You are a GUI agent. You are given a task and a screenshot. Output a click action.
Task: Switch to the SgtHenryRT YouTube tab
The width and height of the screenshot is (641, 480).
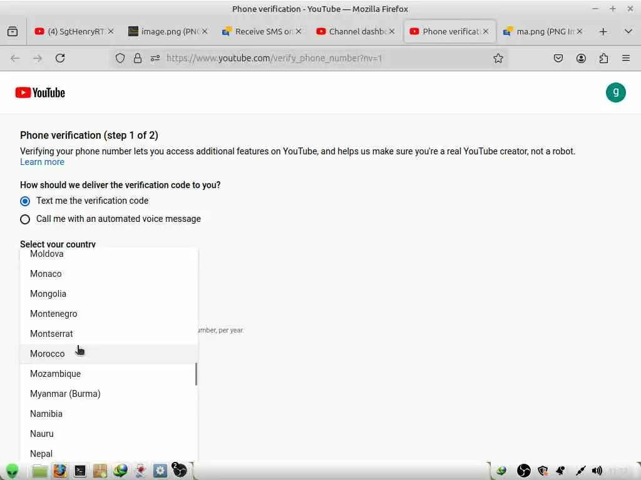(74, 31)
